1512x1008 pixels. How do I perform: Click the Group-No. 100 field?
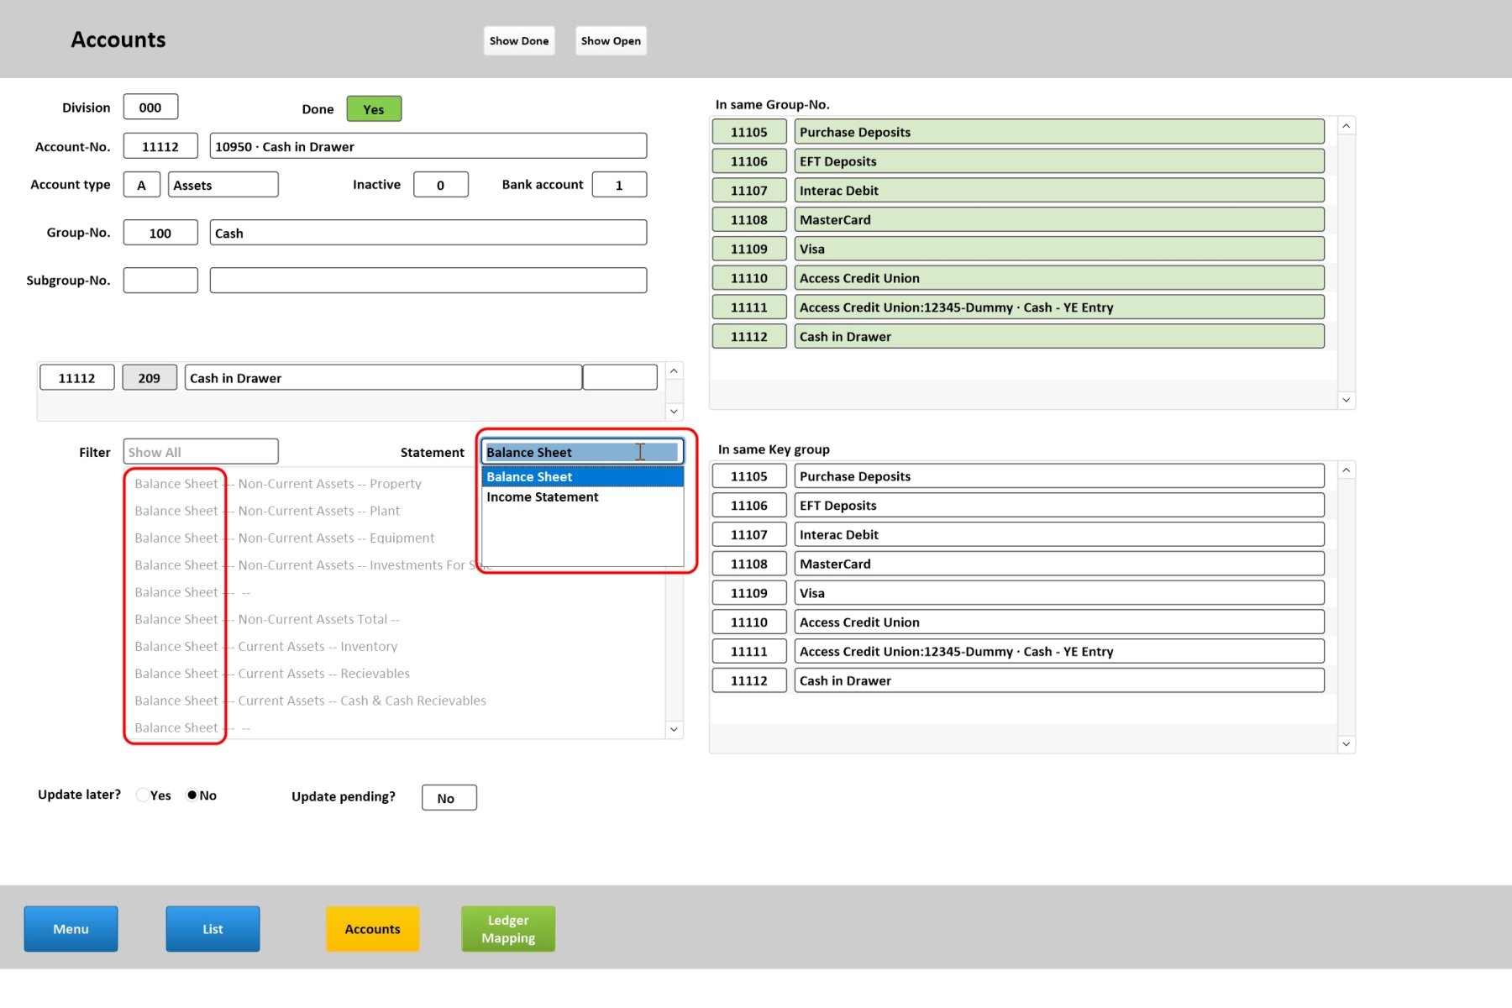(160, 233)
